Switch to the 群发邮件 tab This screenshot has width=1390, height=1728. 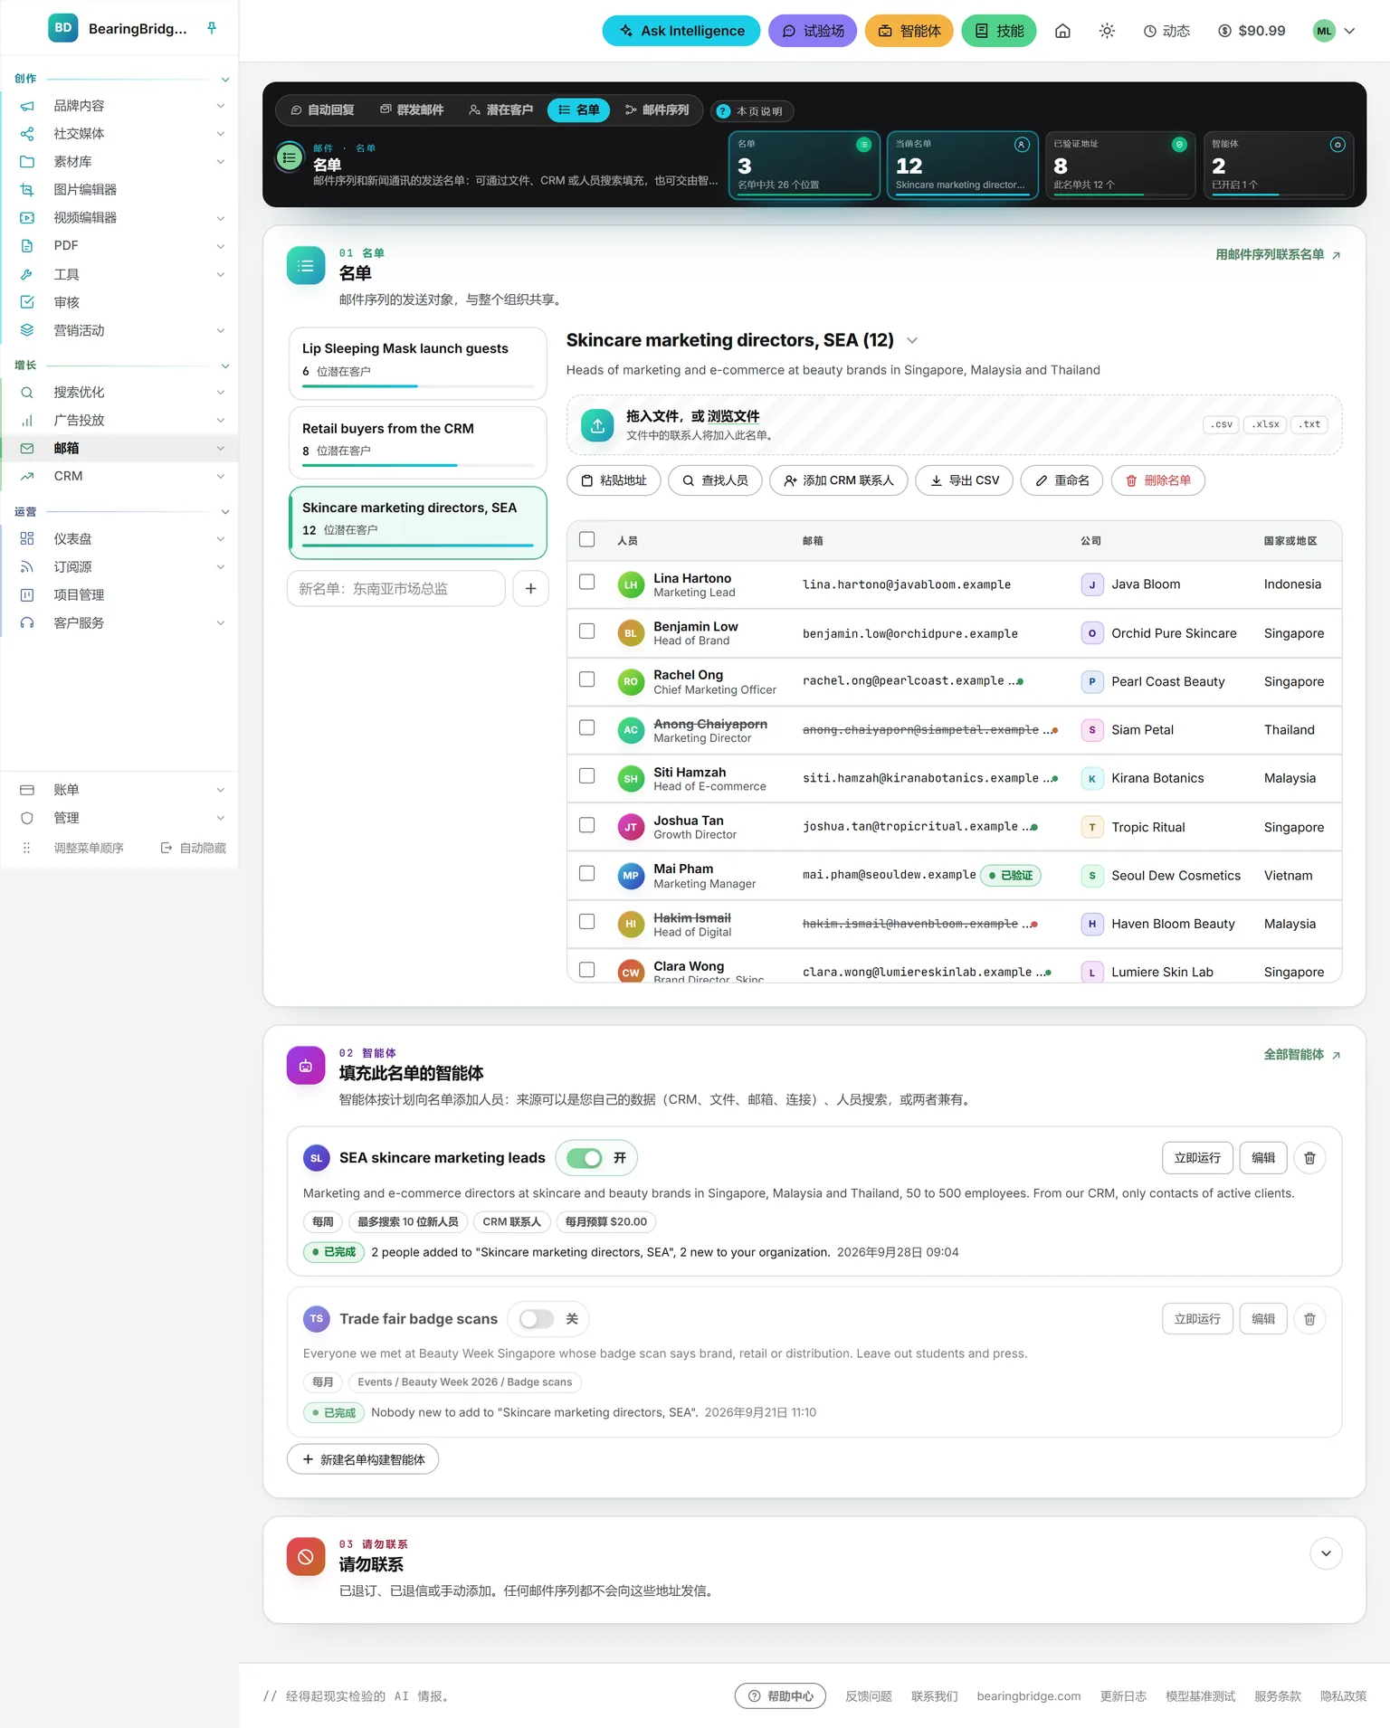pos(412,110)
